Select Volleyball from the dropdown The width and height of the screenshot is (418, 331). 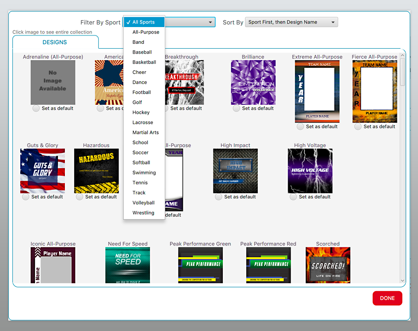click(x=144, y=203)
